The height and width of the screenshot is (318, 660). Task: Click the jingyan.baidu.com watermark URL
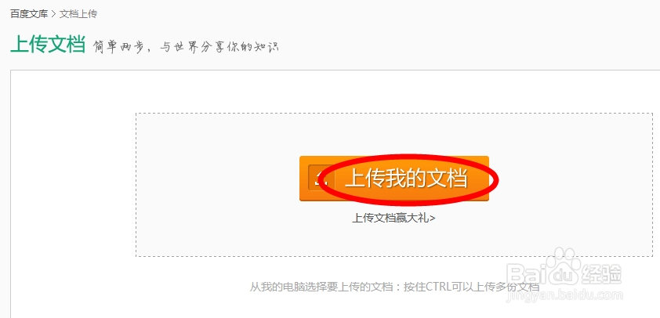[565, 294]
